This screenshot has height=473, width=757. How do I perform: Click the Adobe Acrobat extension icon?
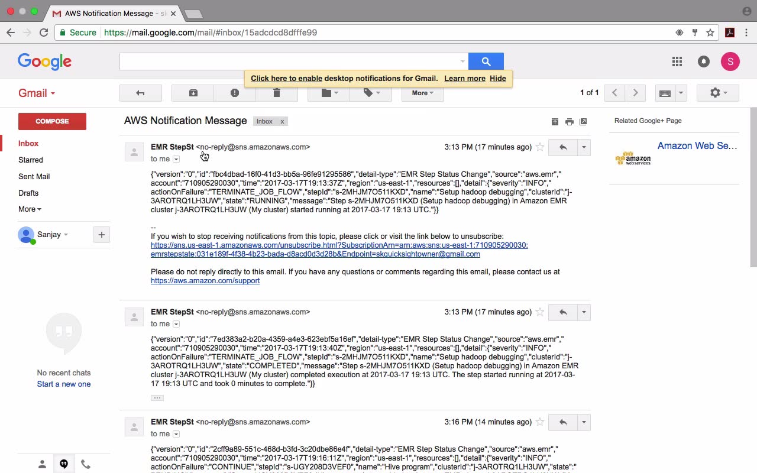(730, 33)
